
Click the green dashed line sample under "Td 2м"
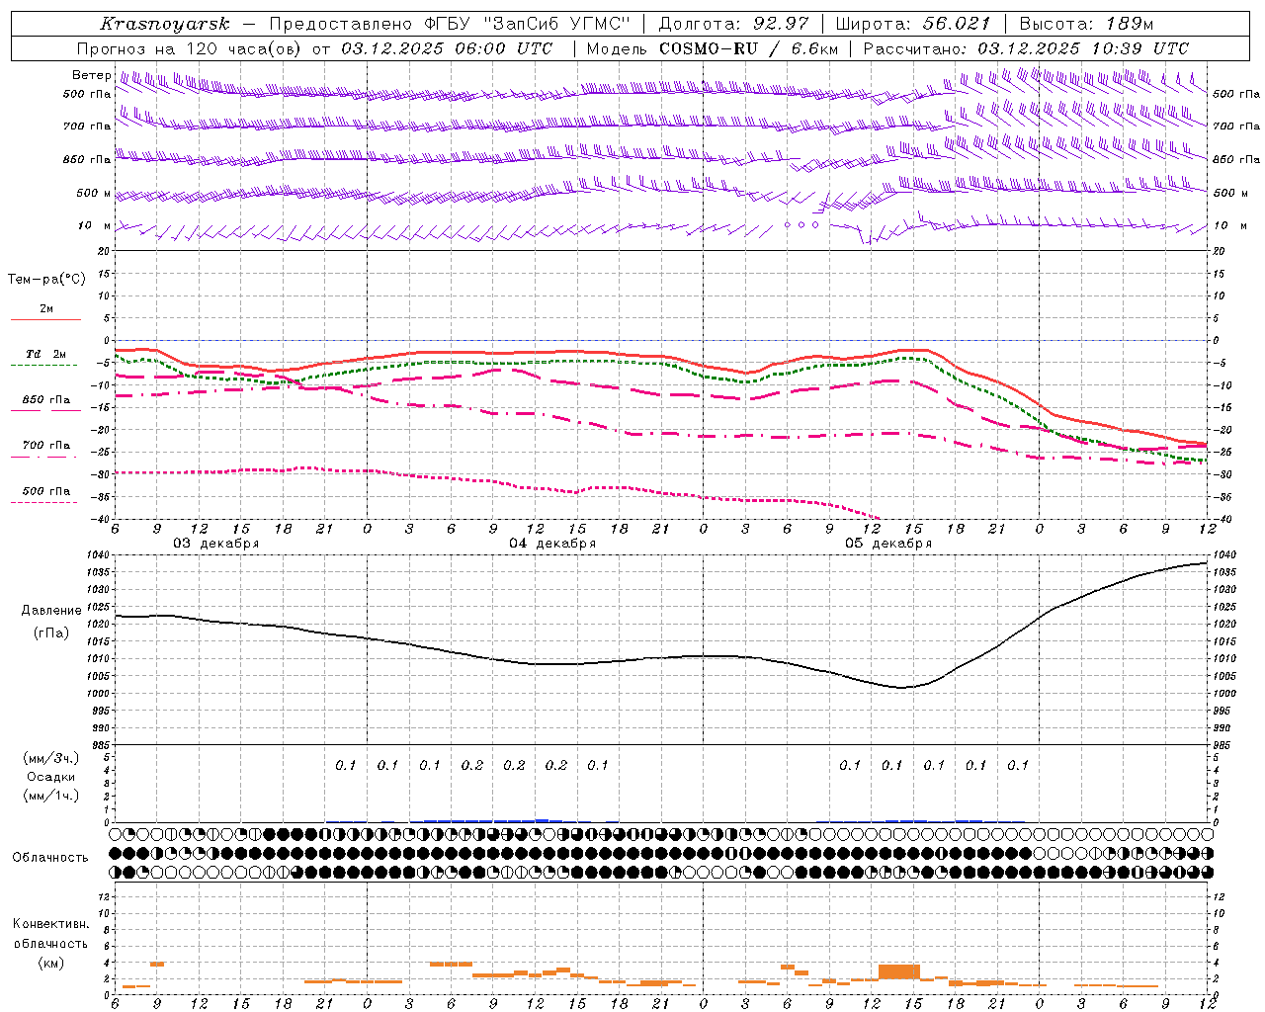pos(43,366)
